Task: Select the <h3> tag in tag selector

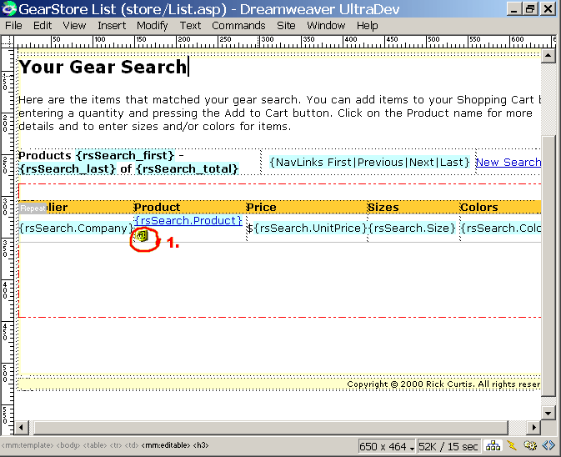Action: [x=203, y=446]
